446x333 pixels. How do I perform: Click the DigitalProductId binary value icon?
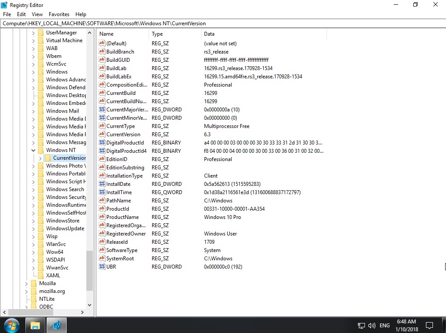102,142
